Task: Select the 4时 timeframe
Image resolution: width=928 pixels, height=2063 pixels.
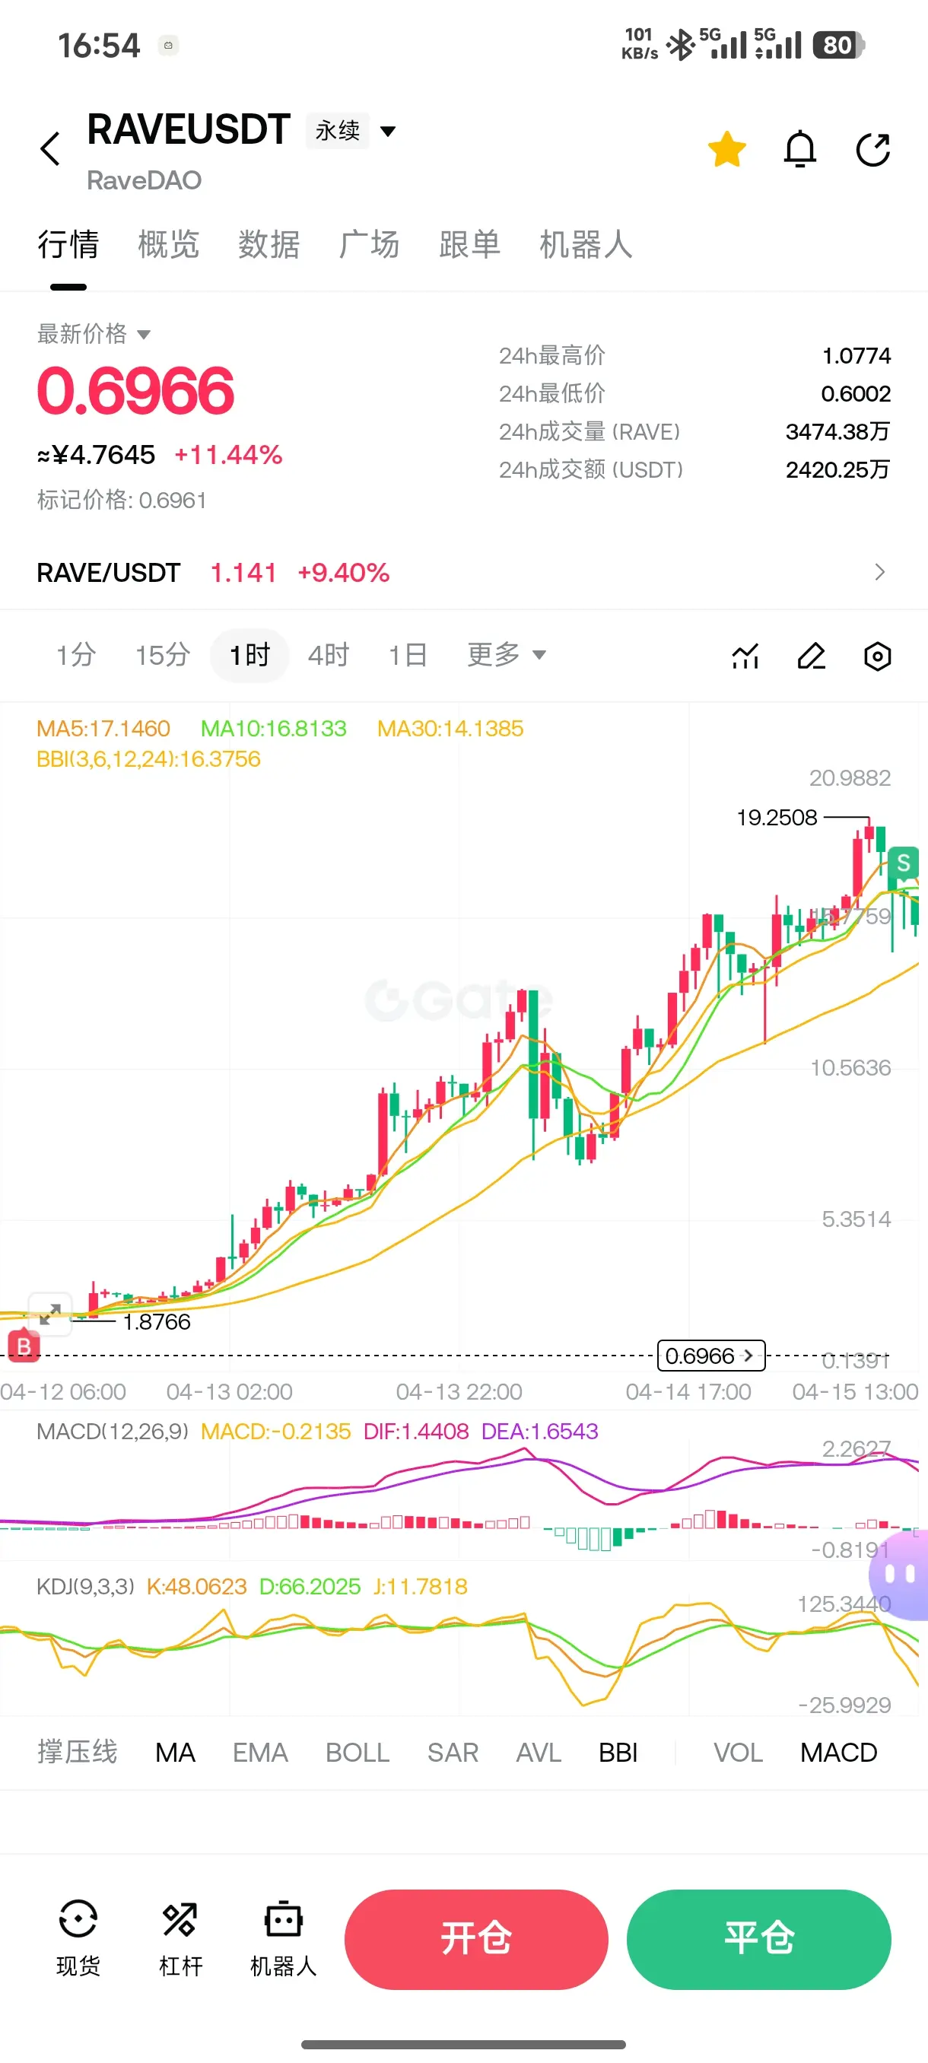Action: tap(329, 655)
